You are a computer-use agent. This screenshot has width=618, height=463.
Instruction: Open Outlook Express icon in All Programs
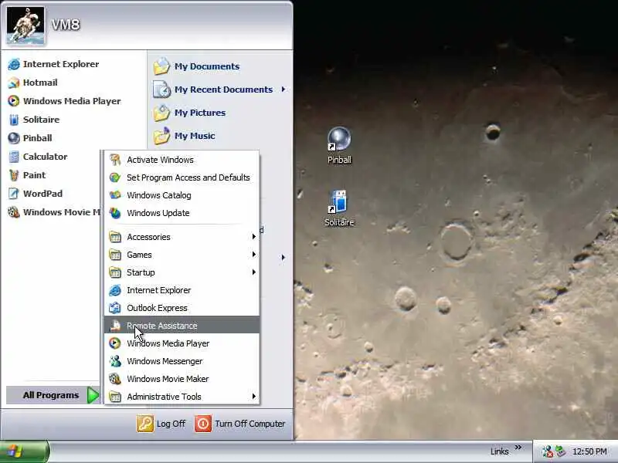pos(115,308)
